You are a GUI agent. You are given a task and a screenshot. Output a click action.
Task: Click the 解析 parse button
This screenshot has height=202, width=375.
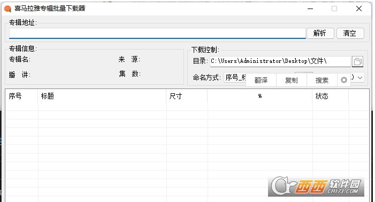[320, 33]
